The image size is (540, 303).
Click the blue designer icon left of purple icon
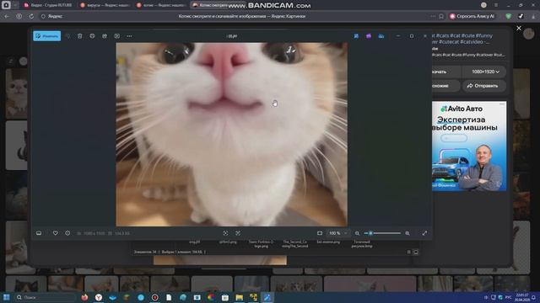[356, 36]
